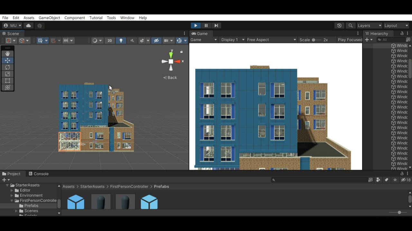Click the Step frame button

(x=216, y=26)
